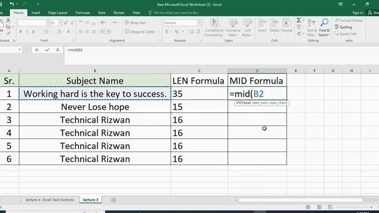Open the Data ribbon tab
This screenshot has height=213, width=379.
pos(102,12)
